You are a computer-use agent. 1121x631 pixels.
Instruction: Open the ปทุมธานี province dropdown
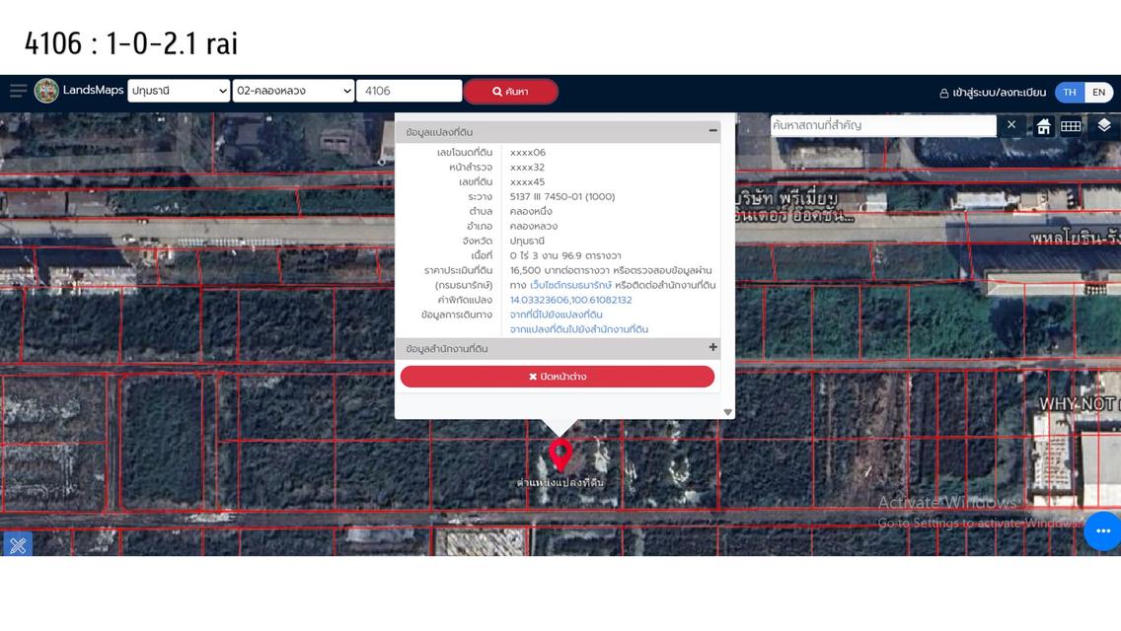pos(179,91)
